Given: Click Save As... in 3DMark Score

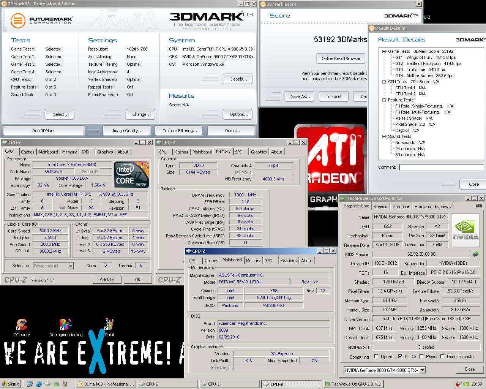Looking at the screenshot, I should click(x=300, y=96).
